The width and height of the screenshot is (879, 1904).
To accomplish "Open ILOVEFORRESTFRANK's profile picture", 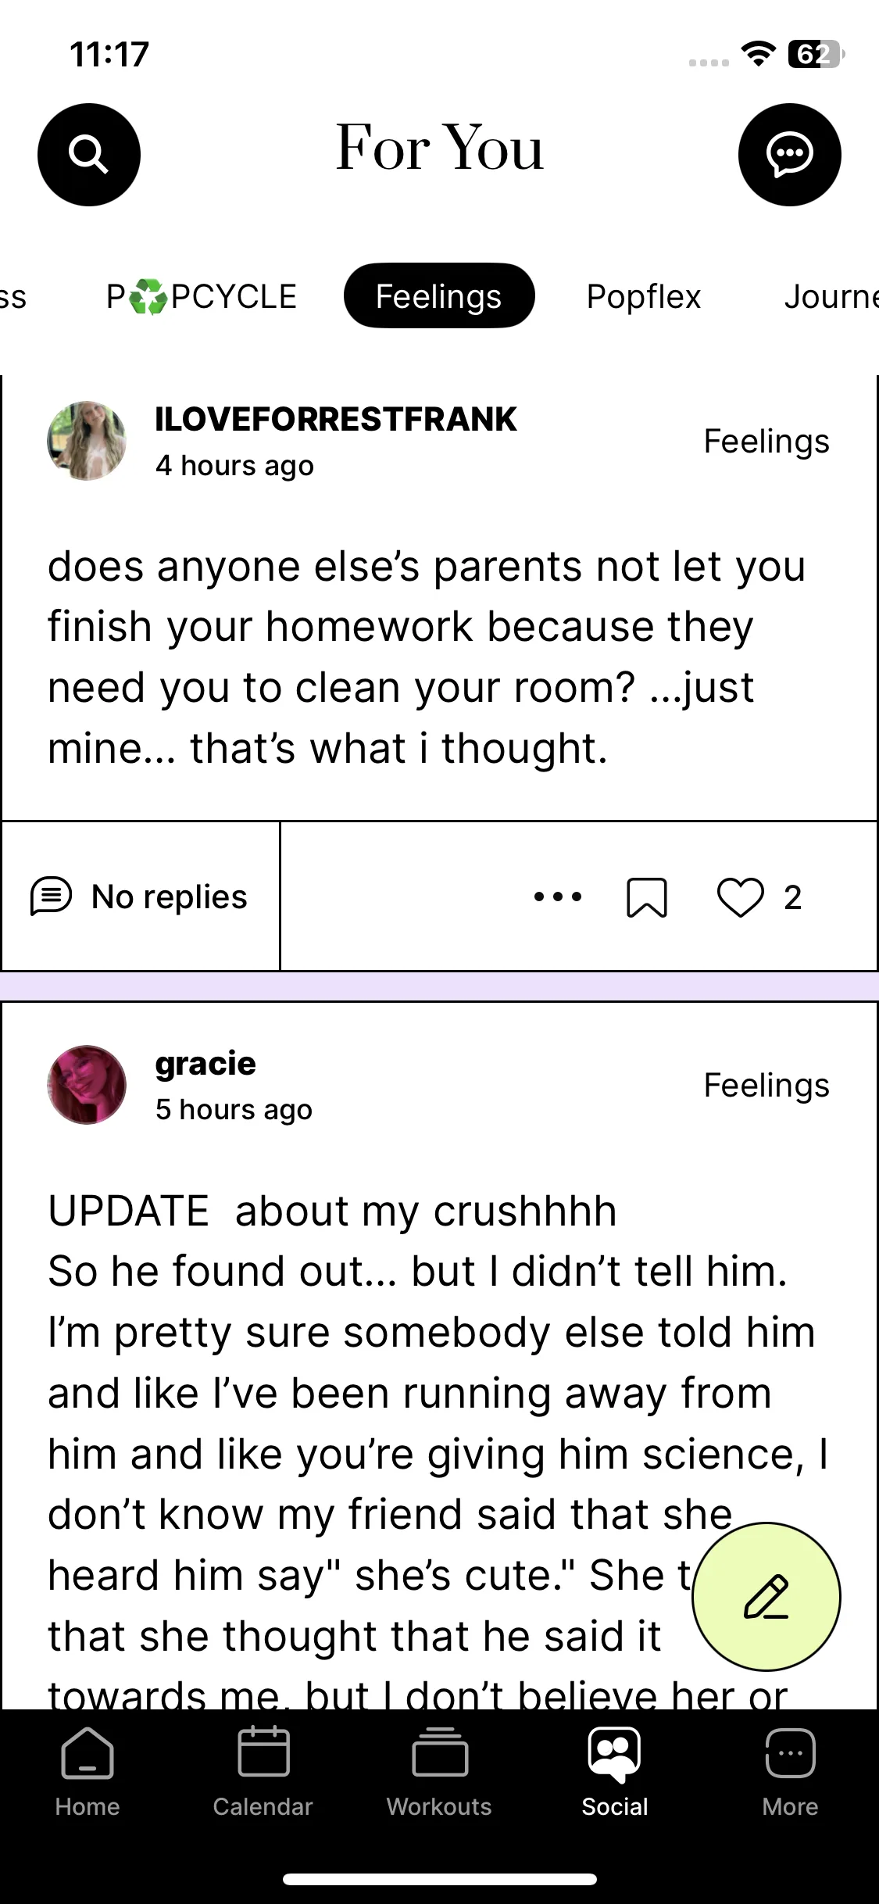I will pos(87,441).
